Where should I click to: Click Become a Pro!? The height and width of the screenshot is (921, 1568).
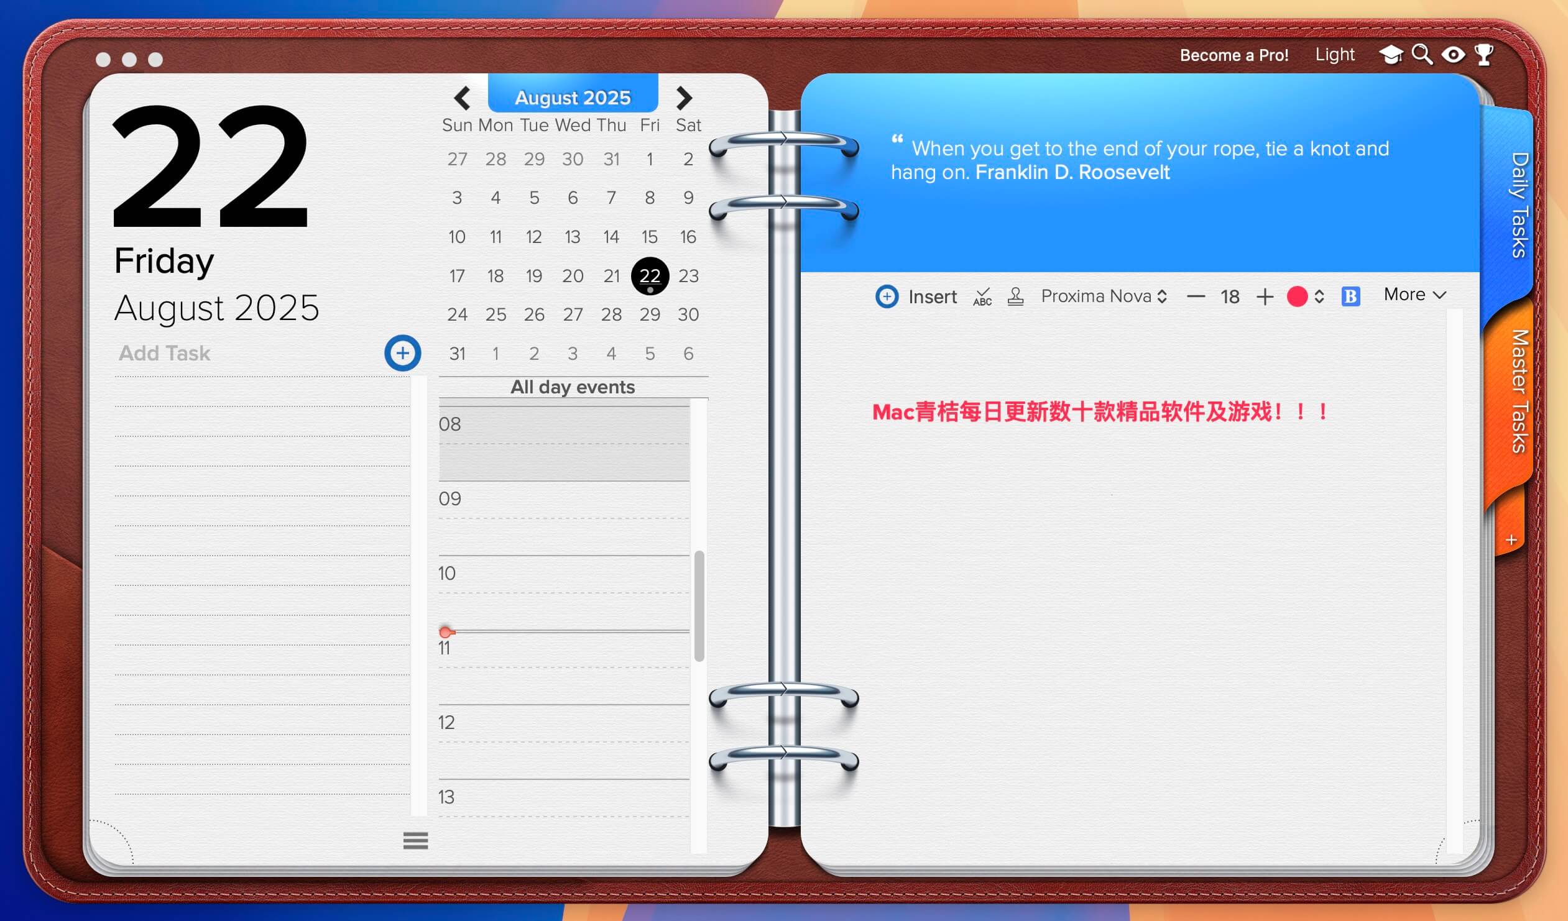(x=1235, y=55)
